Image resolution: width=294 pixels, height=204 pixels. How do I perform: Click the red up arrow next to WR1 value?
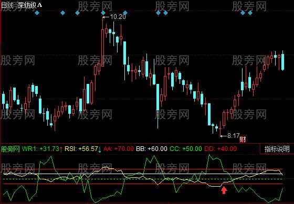[61, 149]
